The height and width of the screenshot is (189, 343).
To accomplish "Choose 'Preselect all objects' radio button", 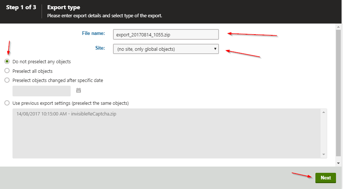I will click(7, 71).
